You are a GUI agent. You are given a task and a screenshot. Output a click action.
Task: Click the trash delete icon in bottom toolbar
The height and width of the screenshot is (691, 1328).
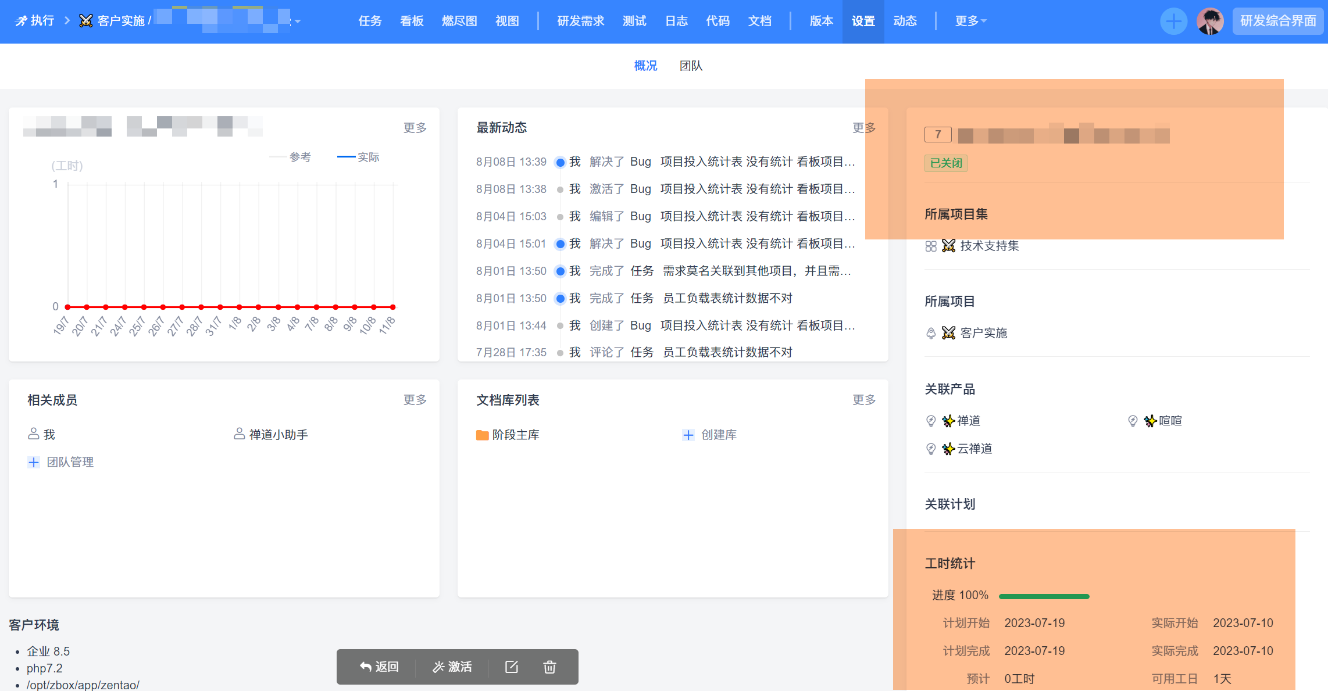[x=549, y=667]
